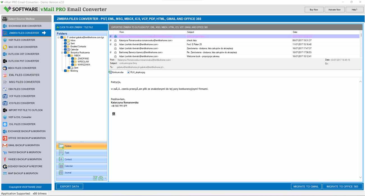Select email 'Fwd: E.Plater 25'

coord(234,44)
